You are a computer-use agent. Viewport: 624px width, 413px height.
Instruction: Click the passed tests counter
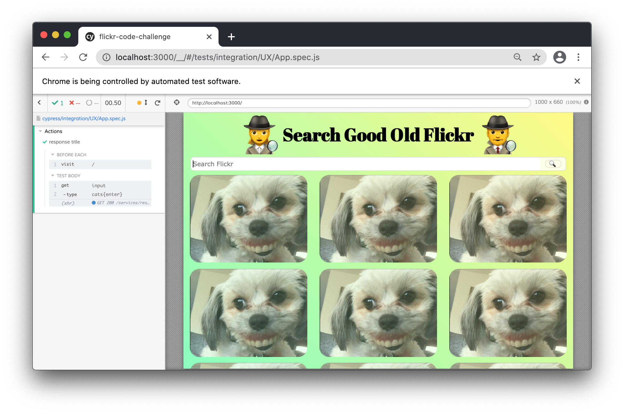click(x=58, y=103)
